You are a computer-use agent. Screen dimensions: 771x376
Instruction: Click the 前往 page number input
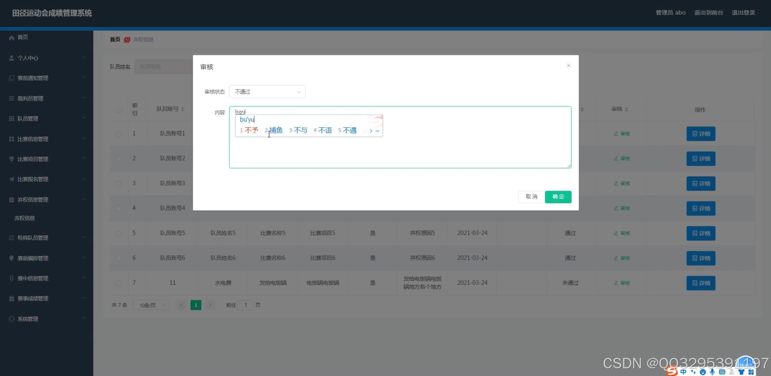[x=246, y=305]
